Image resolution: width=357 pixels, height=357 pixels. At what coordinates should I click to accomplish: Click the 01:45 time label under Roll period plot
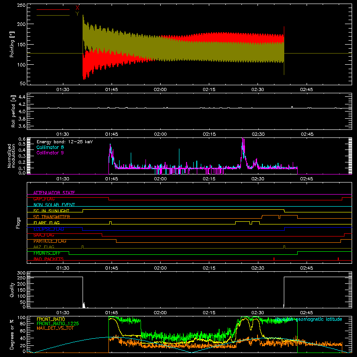tap(111, 134)
